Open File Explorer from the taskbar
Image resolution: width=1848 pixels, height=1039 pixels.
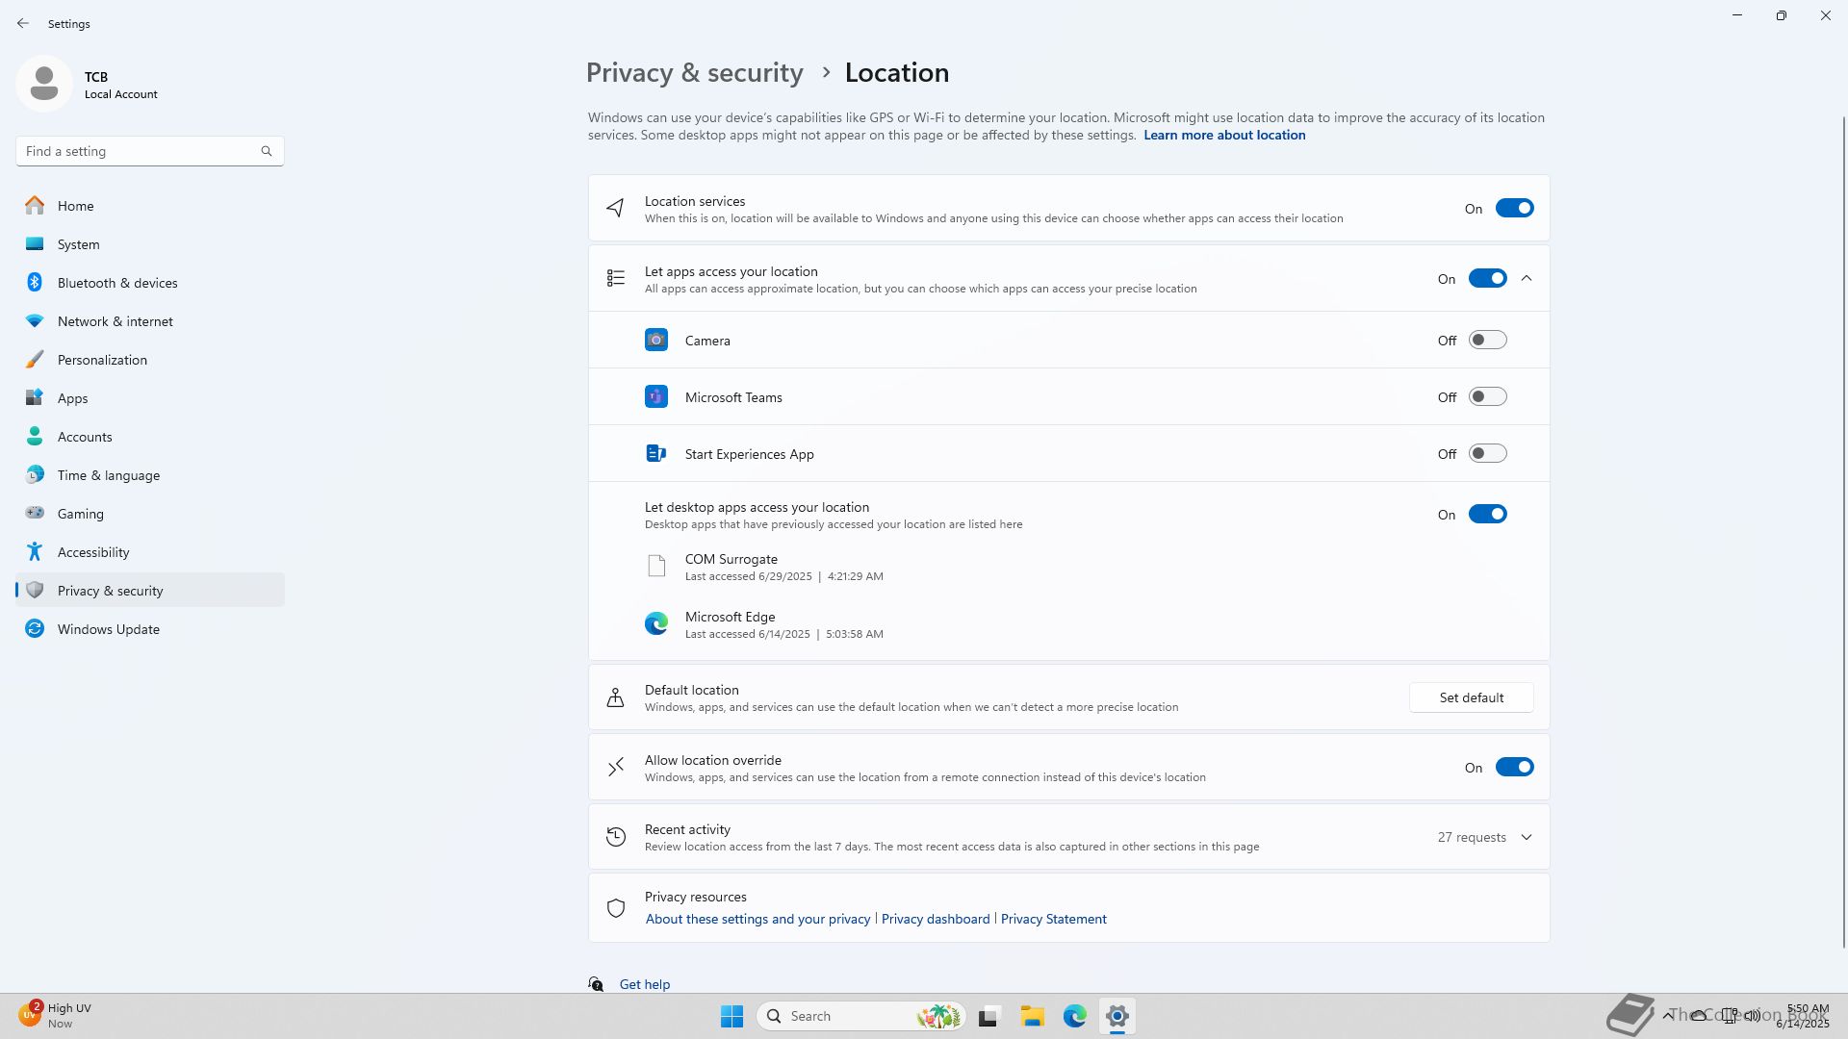tap(1032, 1016)
